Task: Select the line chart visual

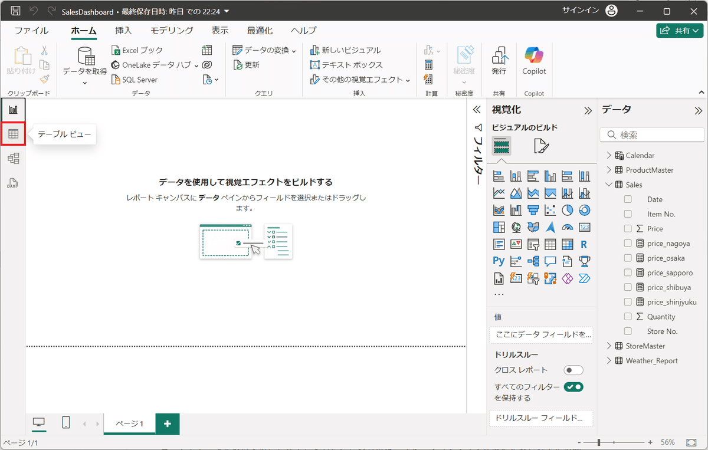Action: pos(499,193)
